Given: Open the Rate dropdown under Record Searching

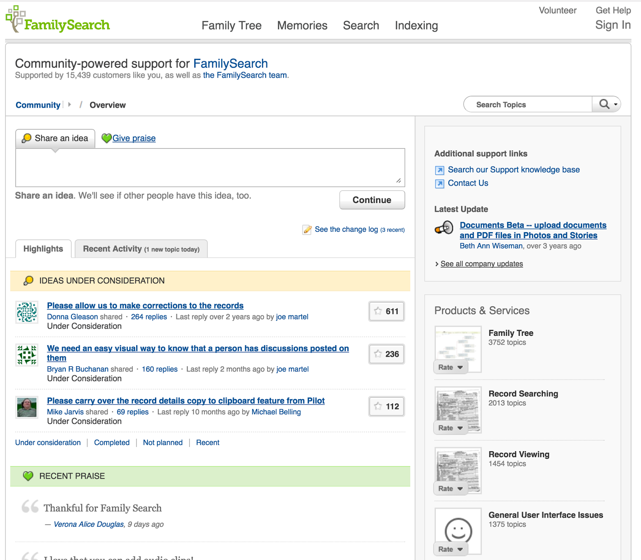Looking at the screenshot, I should click(450, 428).
